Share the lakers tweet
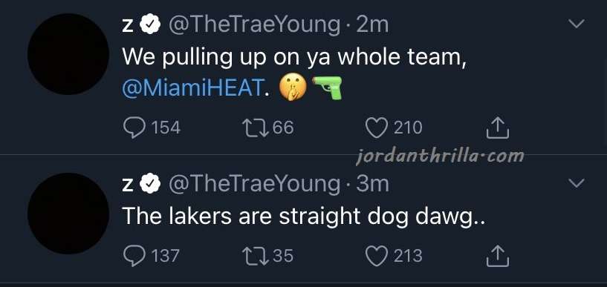The height and width of the screenshot is (287, 607). click(x=498, y=256)
